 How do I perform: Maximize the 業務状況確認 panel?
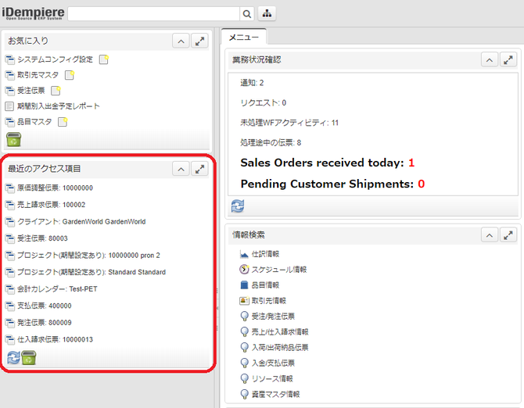click(x=508, y=60)
